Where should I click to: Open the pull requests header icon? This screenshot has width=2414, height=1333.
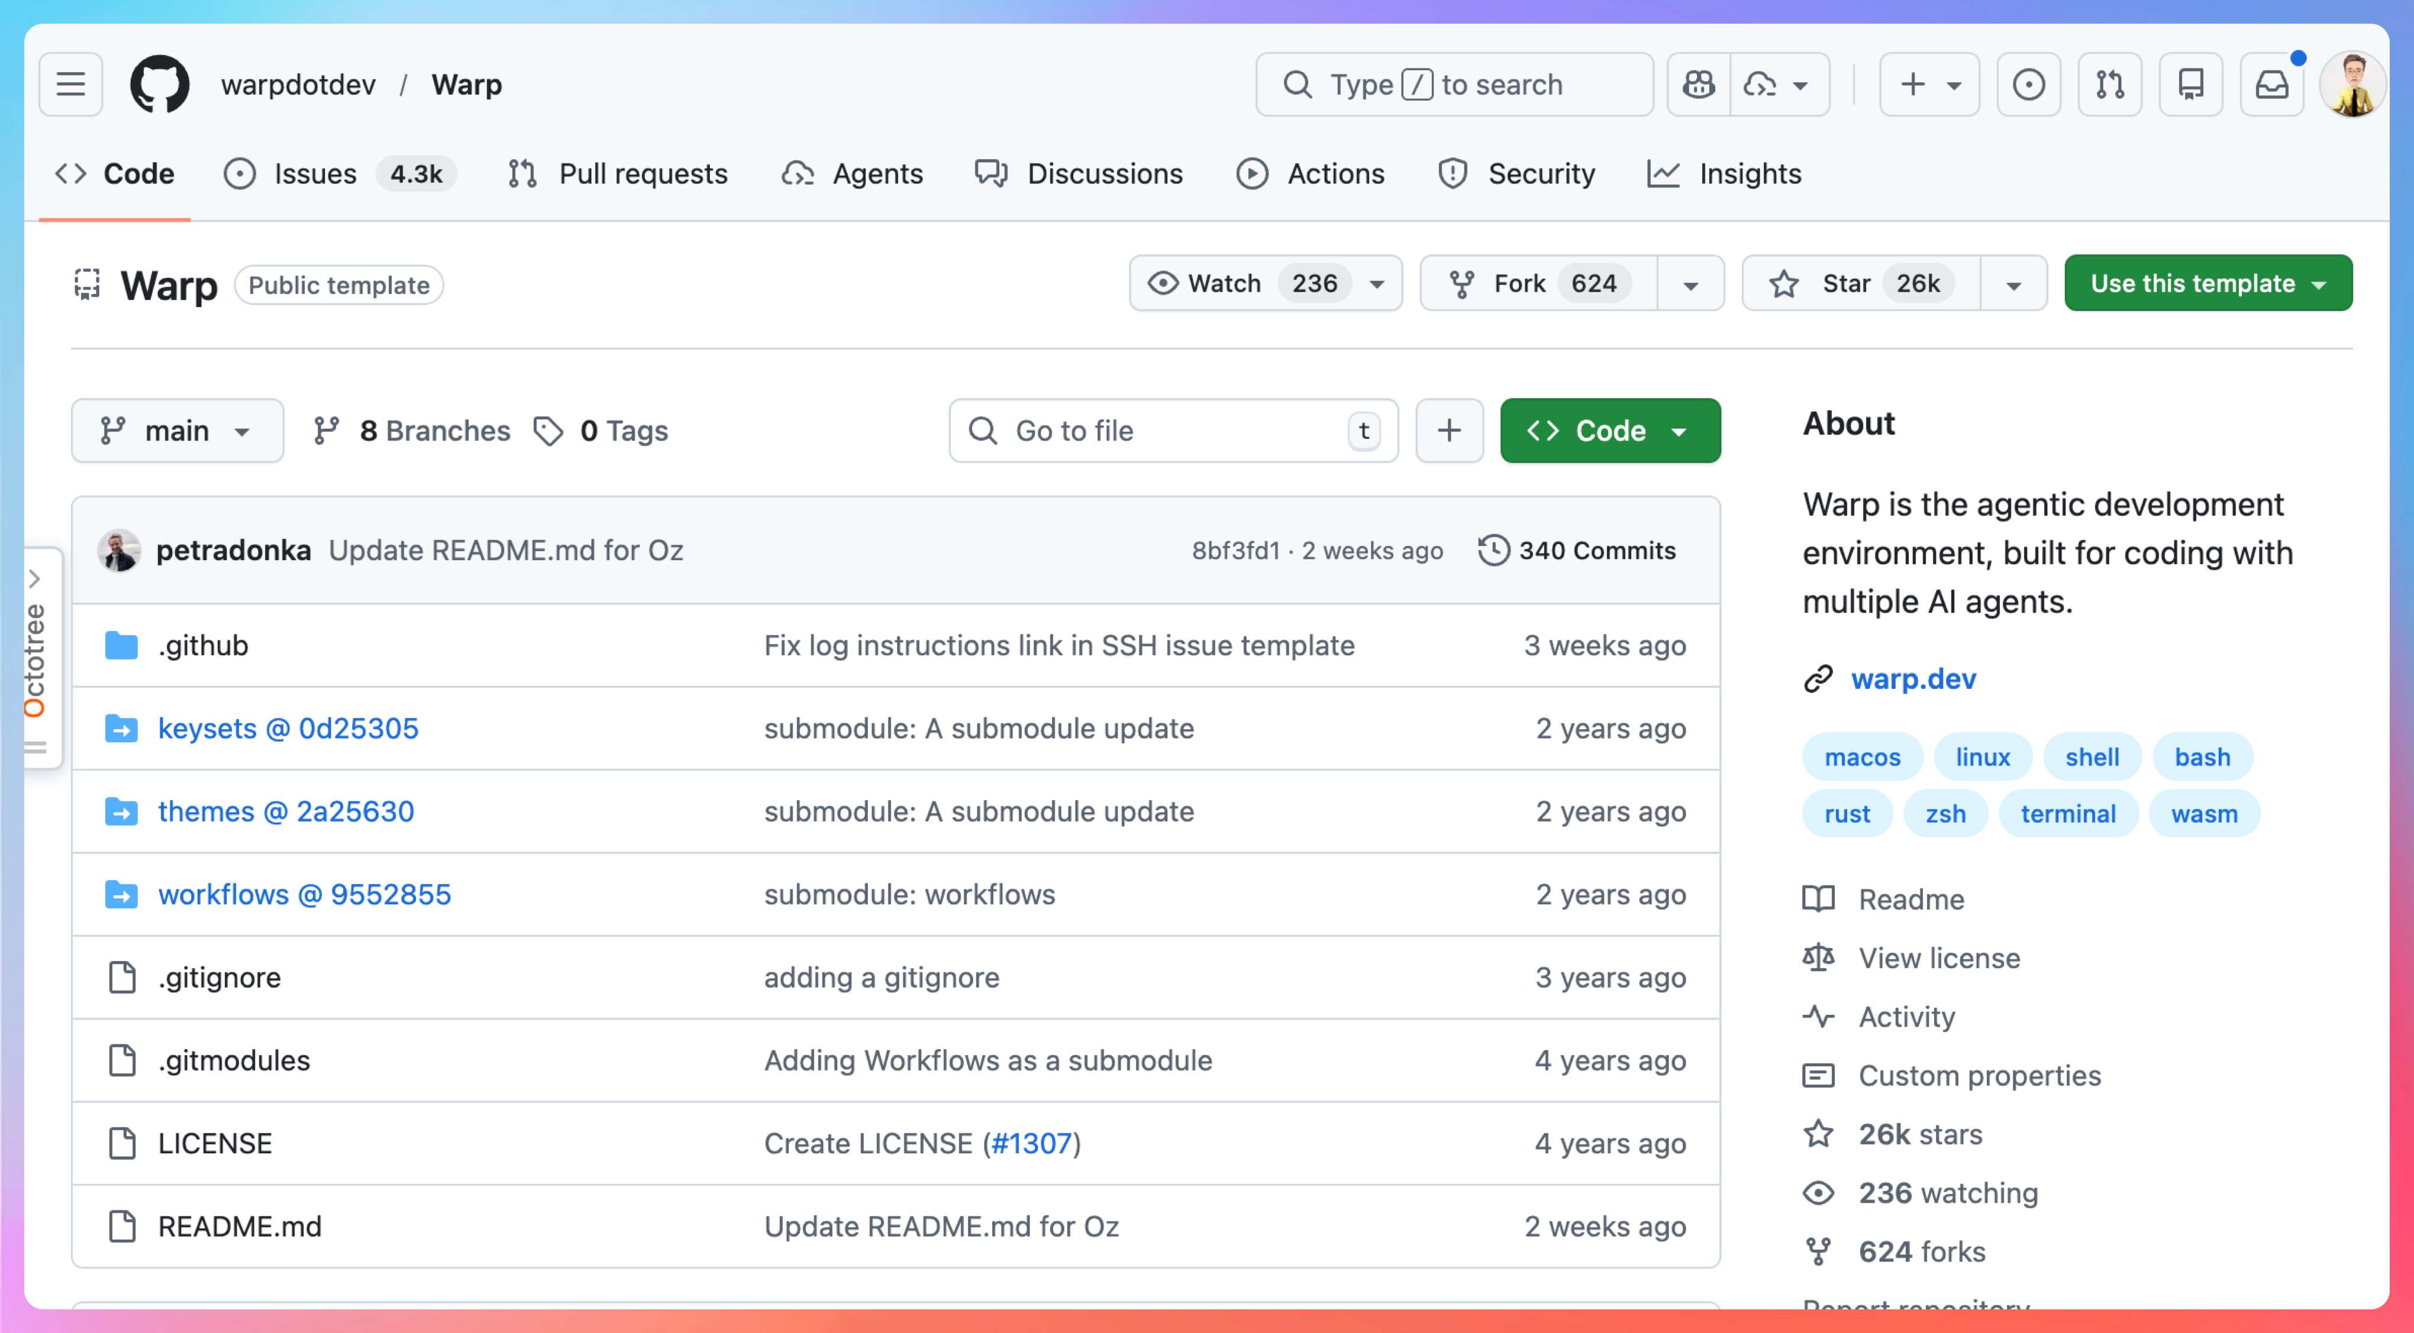click(2109, 85)
